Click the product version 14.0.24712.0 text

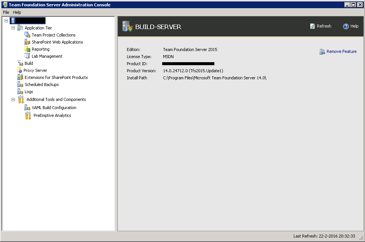[193, 71]
